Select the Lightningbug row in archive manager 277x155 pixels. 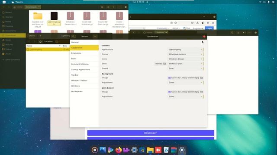click(48, 50)
